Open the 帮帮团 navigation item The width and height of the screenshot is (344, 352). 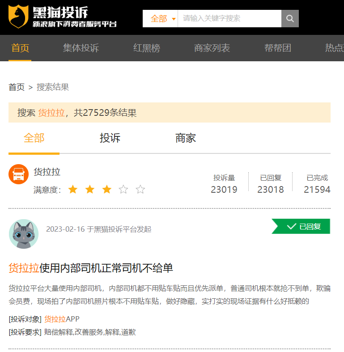(278, 48)
